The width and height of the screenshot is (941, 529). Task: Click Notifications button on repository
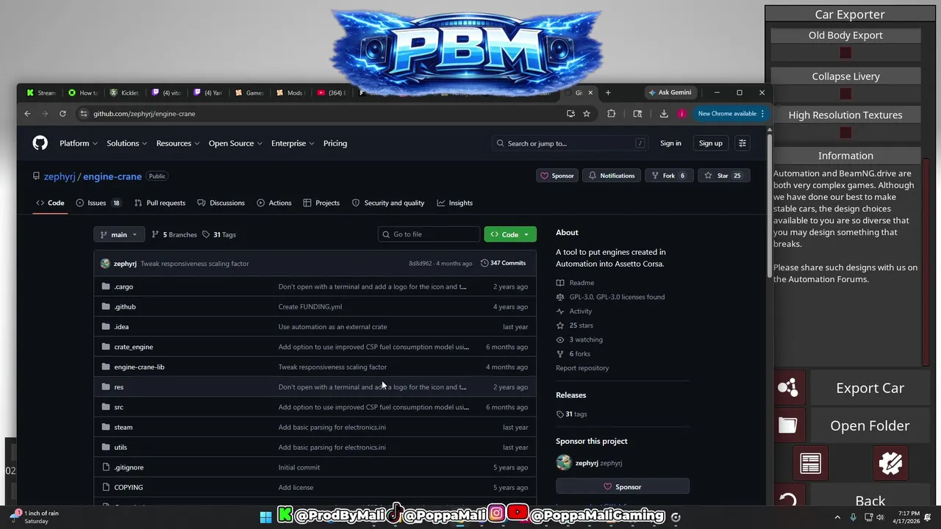[612, 176]
